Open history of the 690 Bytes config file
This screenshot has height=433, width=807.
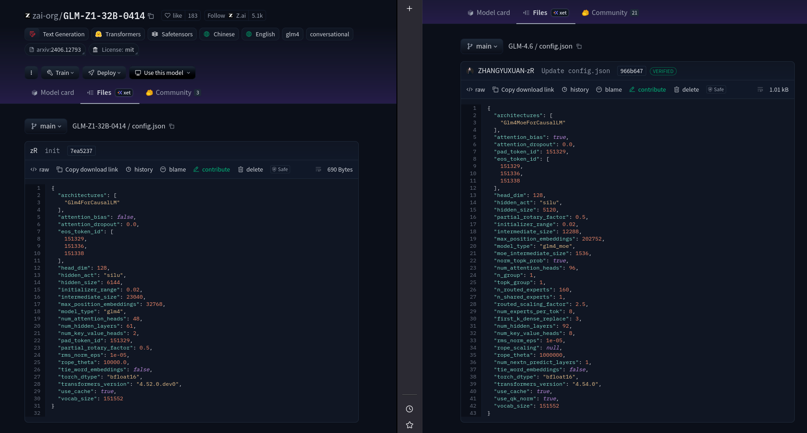tap(139, 169)
